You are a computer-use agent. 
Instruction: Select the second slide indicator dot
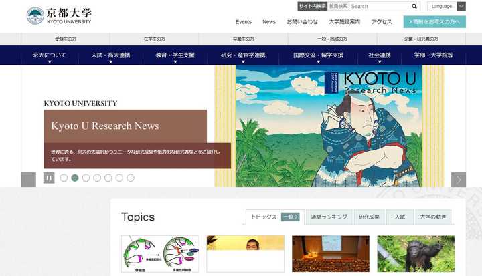click(75, 178)
